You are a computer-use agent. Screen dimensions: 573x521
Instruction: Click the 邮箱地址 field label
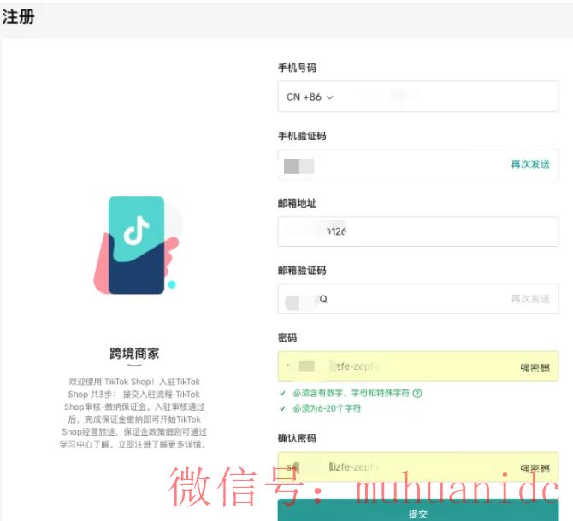tap(297, 203)
